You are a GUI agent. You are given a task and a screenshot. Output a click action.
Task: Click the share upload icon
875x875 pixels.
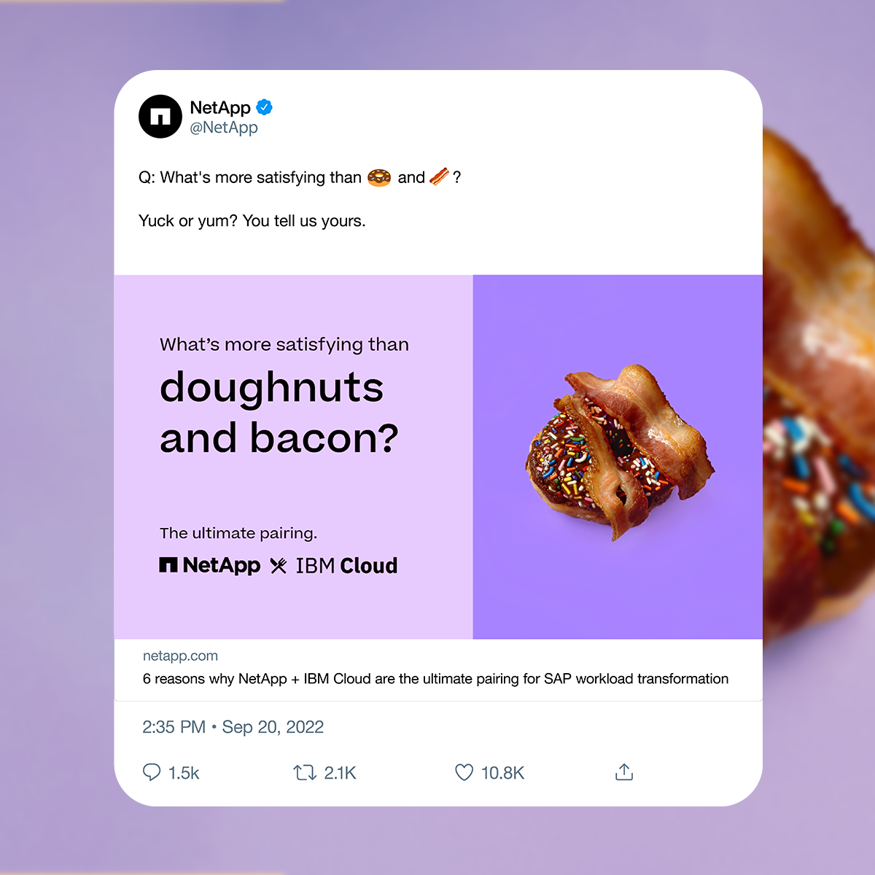(624, 772)
